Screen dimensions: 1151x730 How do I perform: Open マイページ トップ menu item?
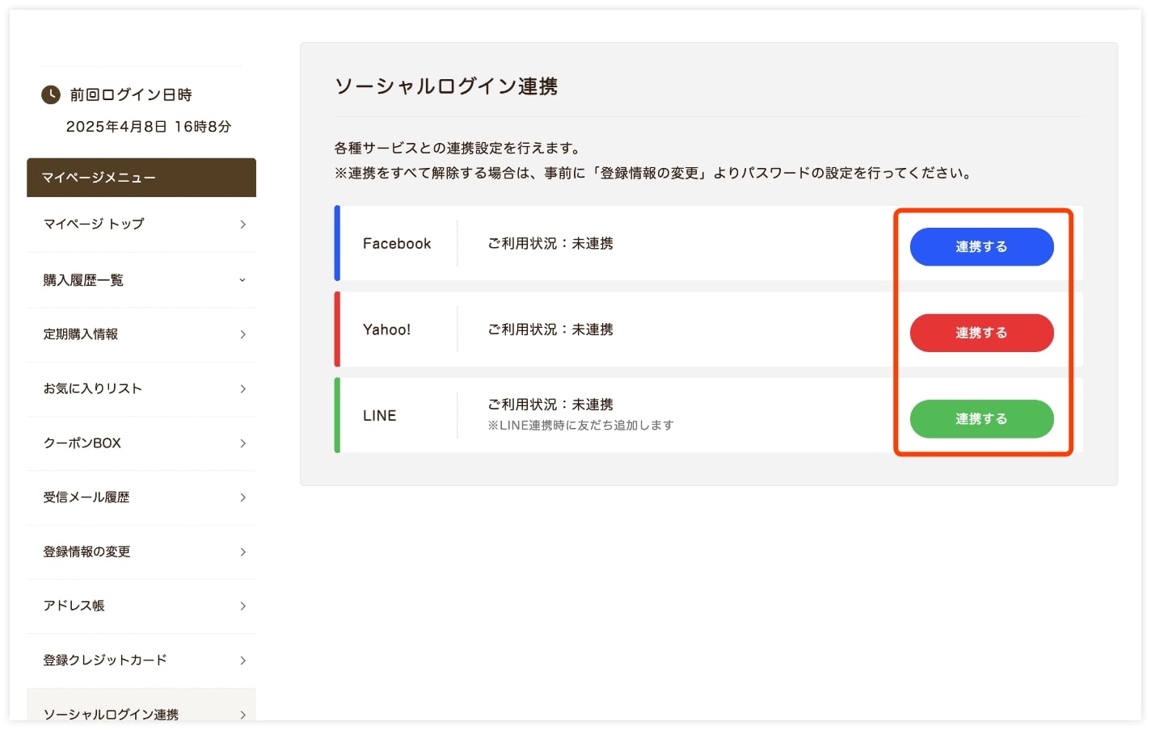(x=141, y=224)
